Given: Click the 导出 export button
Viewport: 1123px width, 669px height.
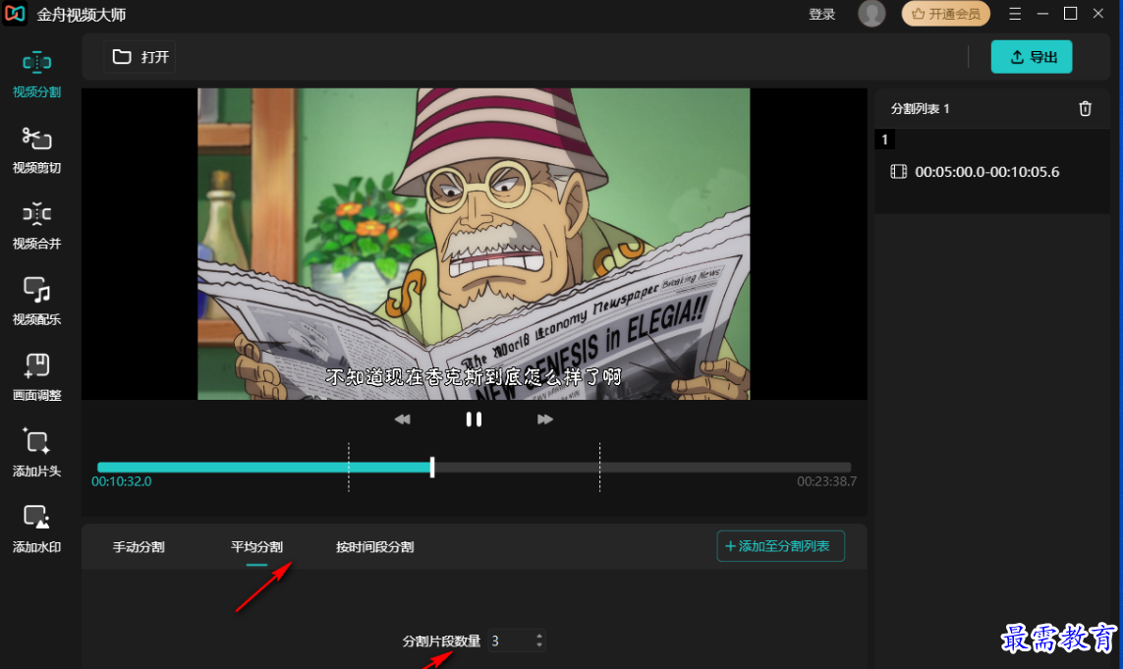Looking at the screenshot, I should click(1031, 57).
